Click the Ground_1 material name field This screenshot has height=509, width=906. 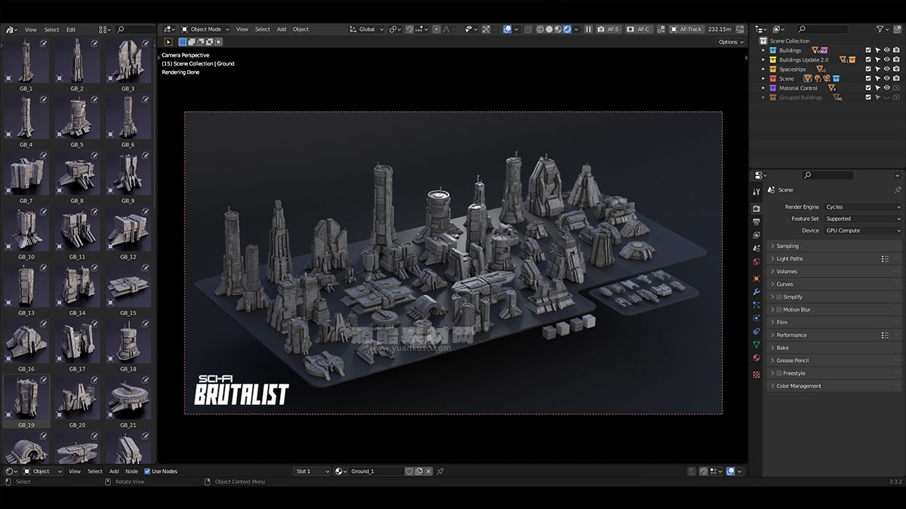377,471
